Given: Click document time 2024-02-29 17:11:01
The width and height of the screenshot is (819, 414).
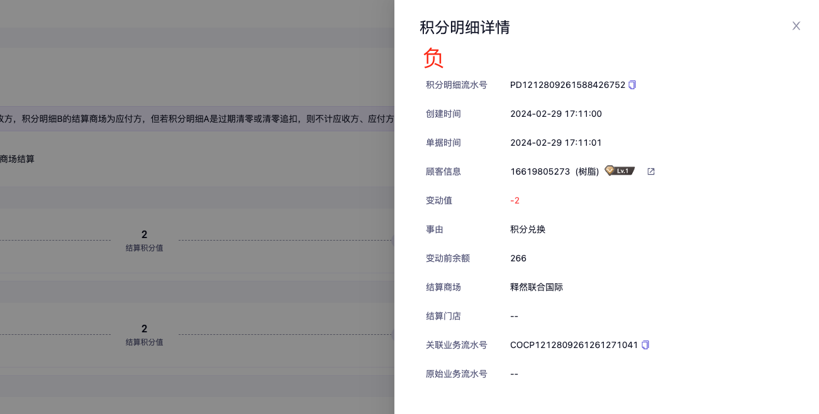Looking at the screenshot, I should click(x=555, y=143).
